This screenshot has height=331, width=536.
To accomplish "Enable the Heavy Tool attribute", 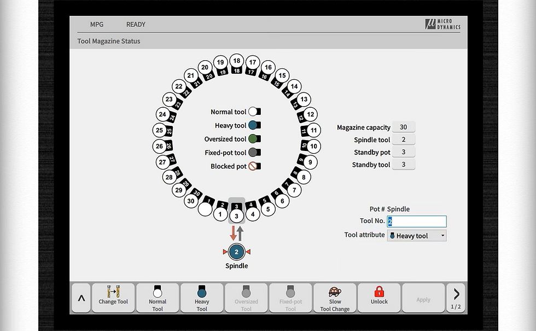I will (x=202, y=298).
